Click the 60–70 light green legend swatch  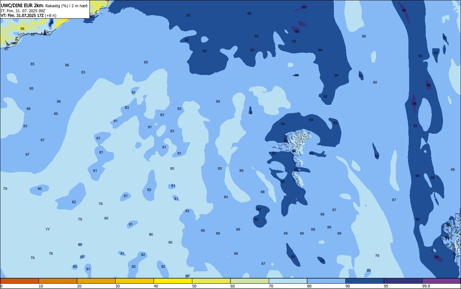click(x=250, y=281)
